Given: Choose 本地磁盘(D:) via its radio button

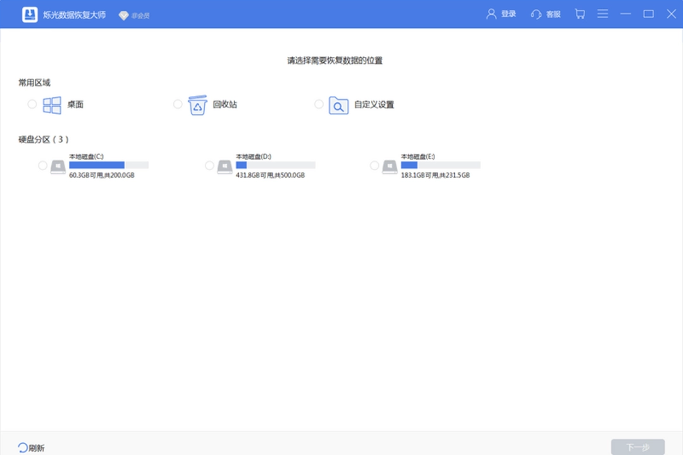Looking at the screenshot, I should (x=209, y=166).
